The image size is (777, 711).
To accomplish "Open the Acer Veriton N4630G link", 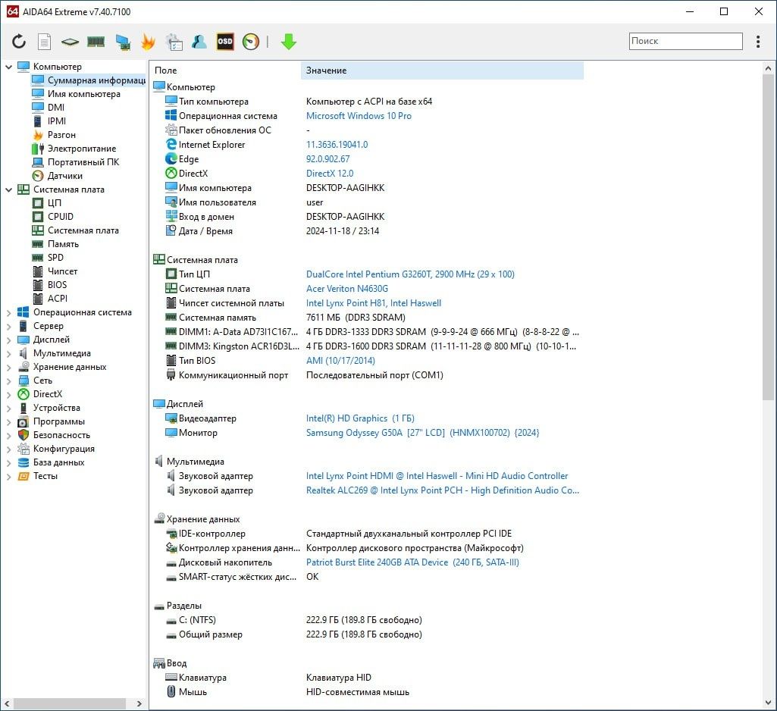I will tap(347, 288).
